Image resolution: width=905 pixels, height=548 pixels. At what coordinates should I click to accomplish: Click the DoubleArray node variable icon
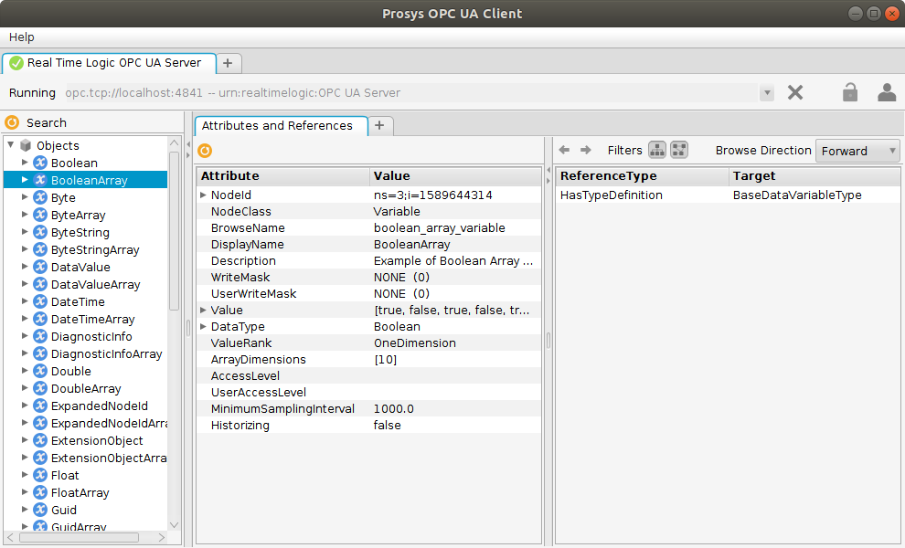(x=40, y=388)
